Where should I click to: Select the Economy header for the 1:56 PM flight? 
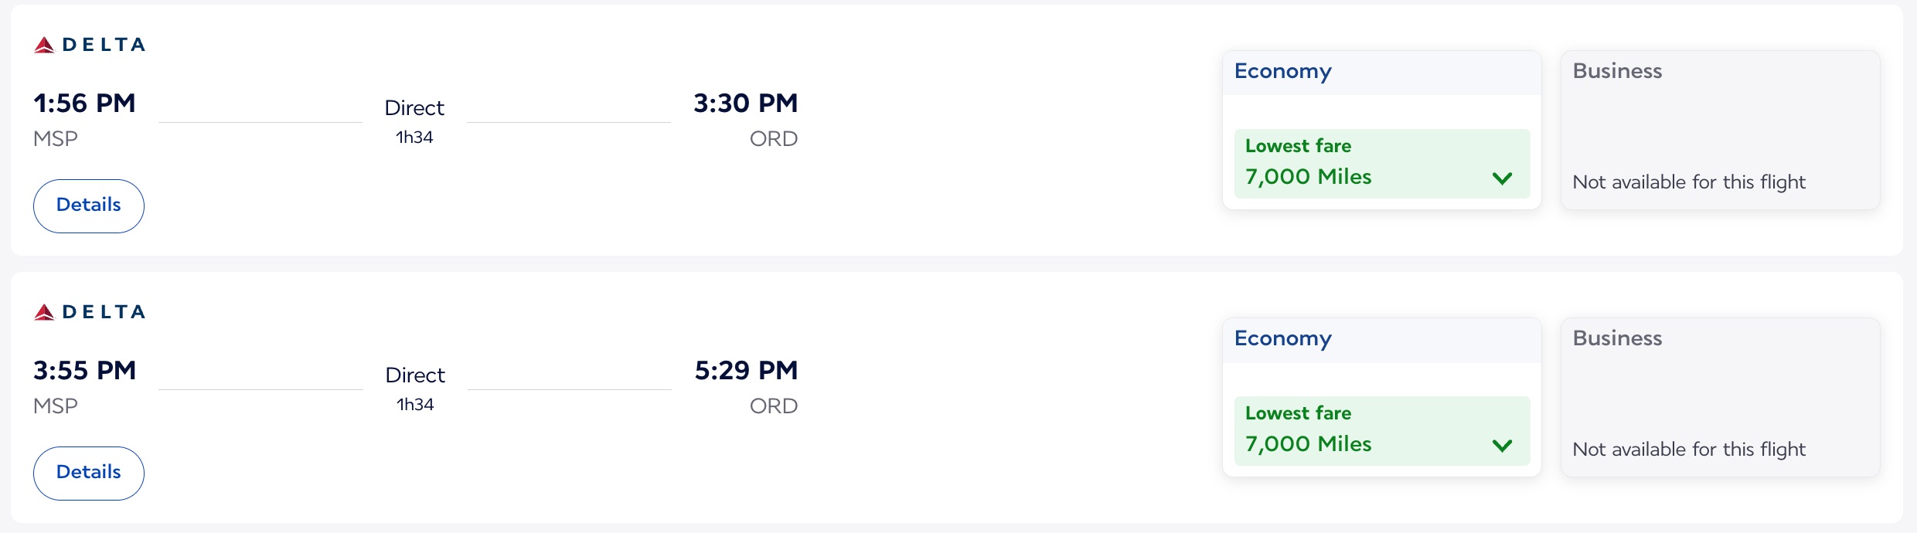pyautogui.click(x=1283, y=71)
